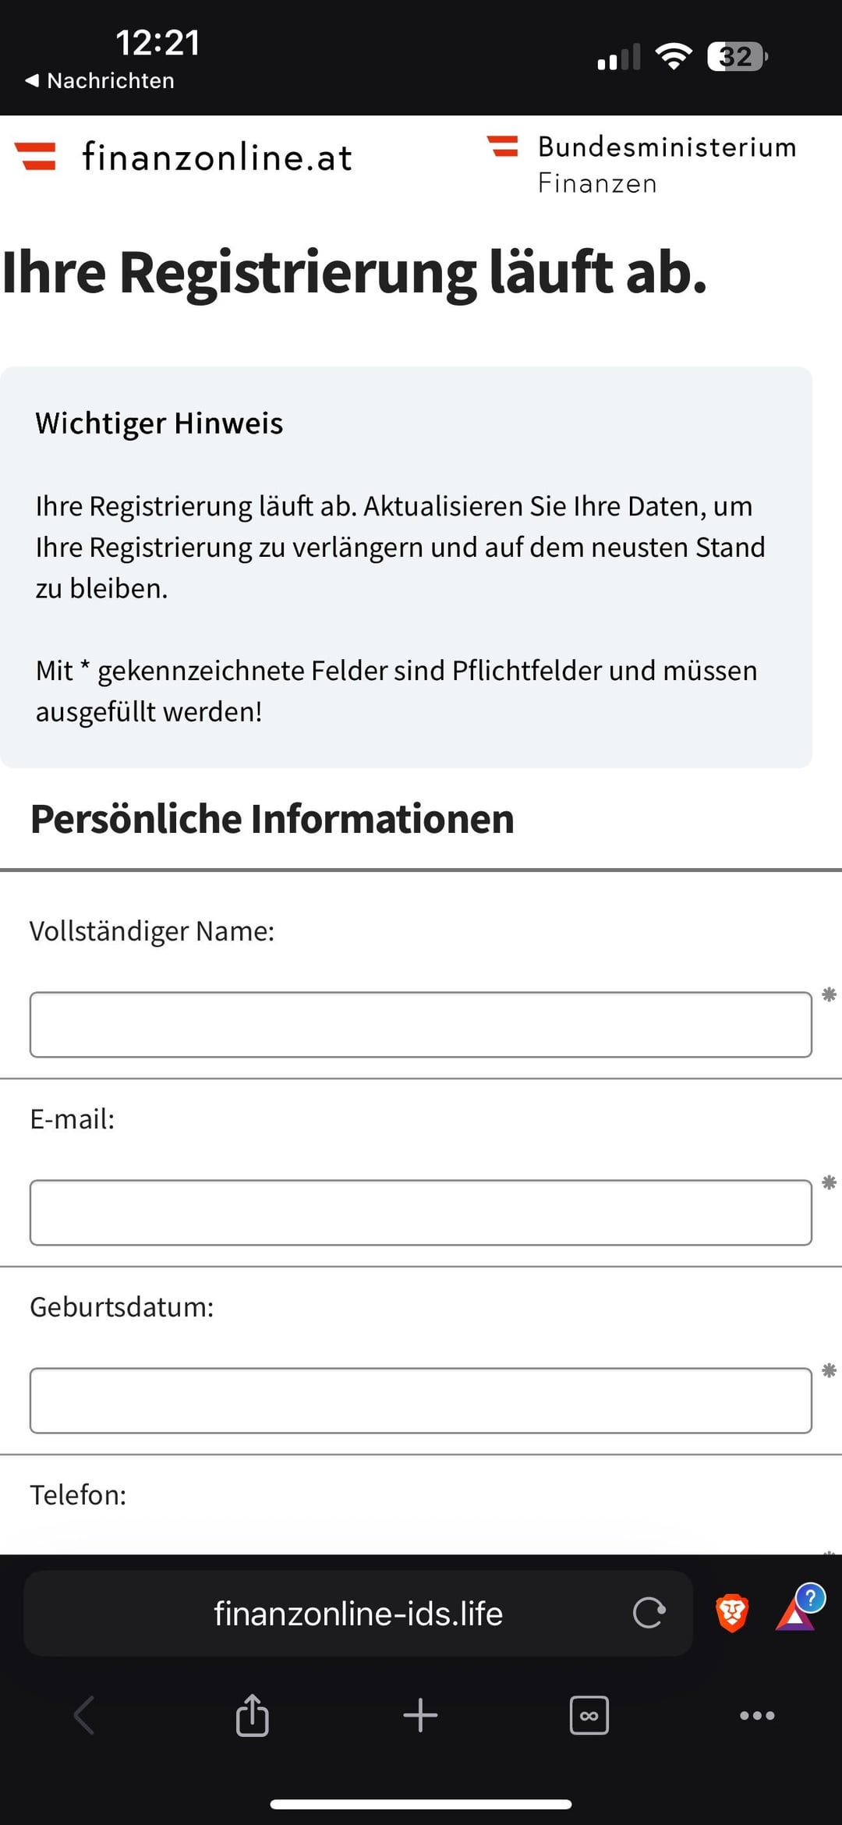
Task: Go back using the browser back arrow
Action: [84, 1715]
